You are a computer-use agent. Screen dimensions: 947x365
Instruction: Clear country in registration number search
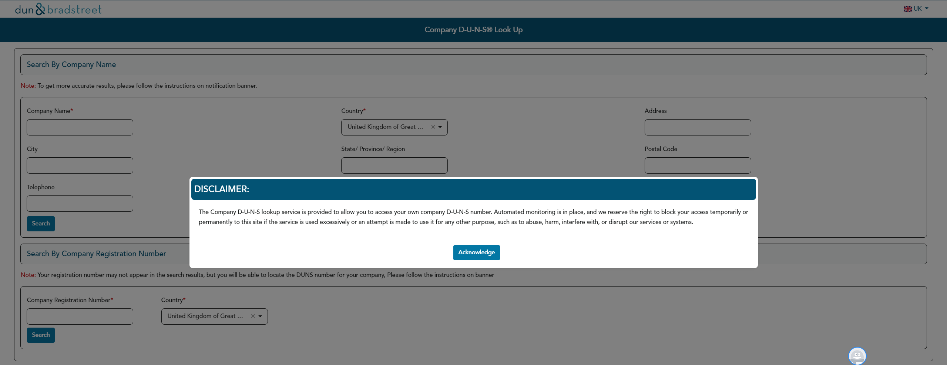tap(253, 316)
